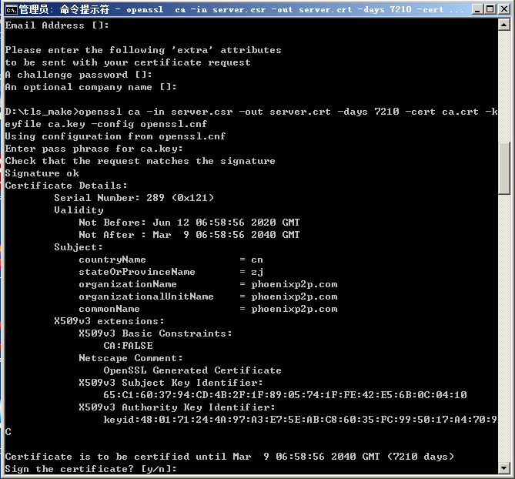Click 'An optional company name []:' line
The height and width of the screenshot is (479, 515).
point(91,87)
